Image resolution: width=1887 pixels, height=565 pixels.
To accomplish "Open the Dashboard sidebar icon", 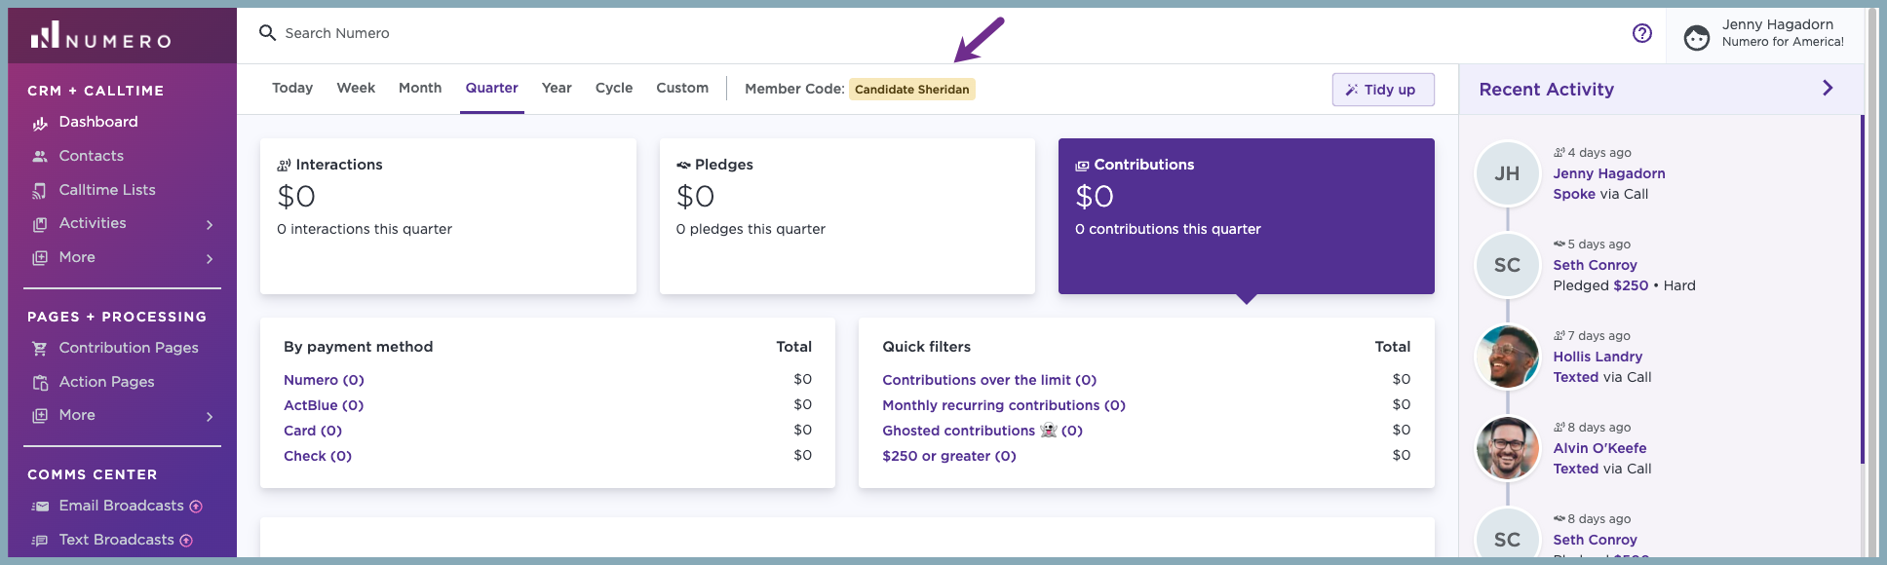I will pos(40,123).
